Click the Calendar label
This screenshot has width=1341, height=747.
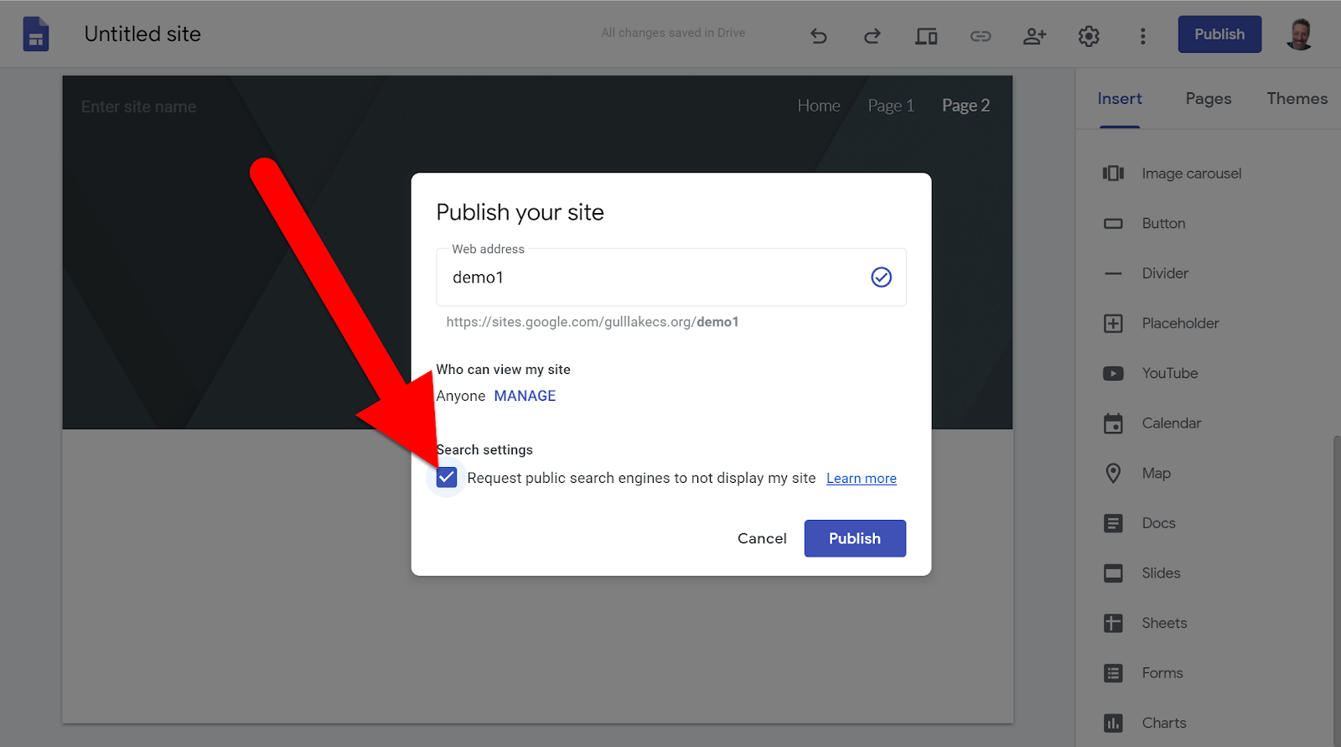click(x=1172, y=423)
